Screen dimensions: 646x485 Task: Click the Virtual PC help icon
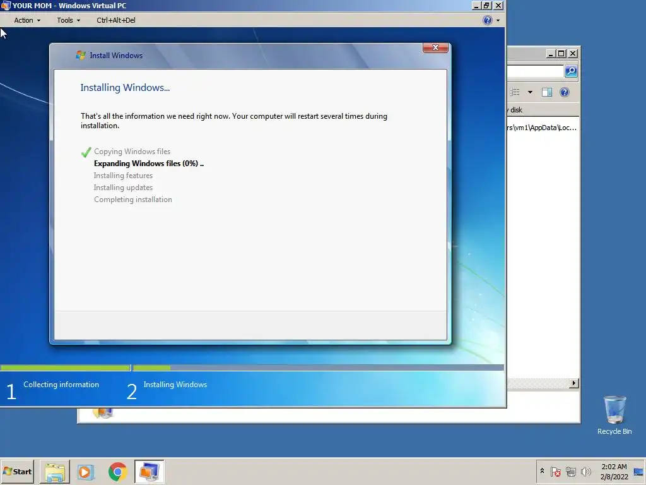[488, 20]
